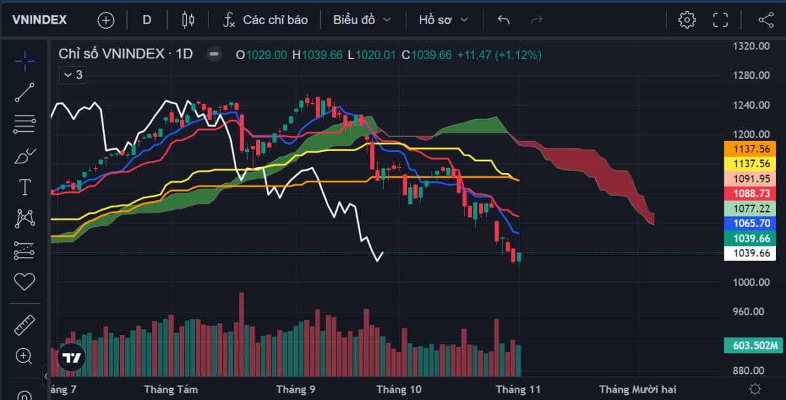Click the red 1088.73 price label
The height and width of the screenshot is (400, 786).
750,193
